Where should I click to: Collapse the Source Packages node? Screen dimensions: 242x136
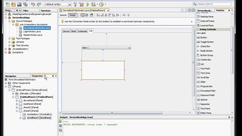coord(9,21)
